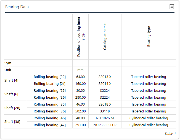Select Rolling bearing [47] row label
The height and width of the screenshot is (140, 180).
click(x=50, y=125)
